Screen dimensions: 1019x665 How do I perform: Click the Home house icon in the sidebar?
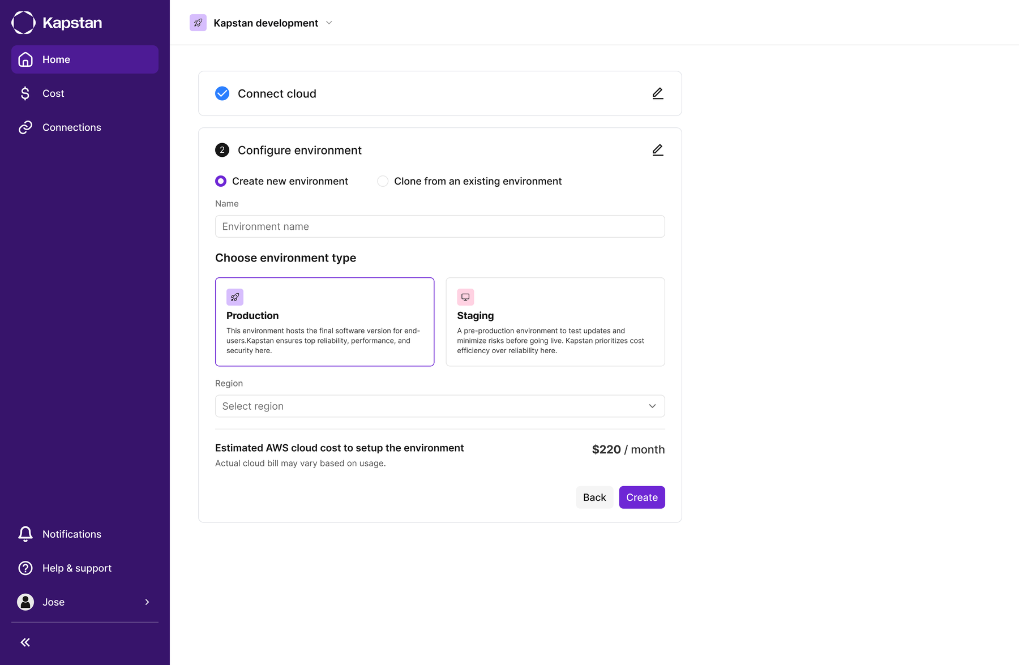tap(25, 59)
